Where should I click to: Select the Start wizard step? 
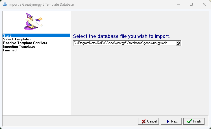pos(7,36)
